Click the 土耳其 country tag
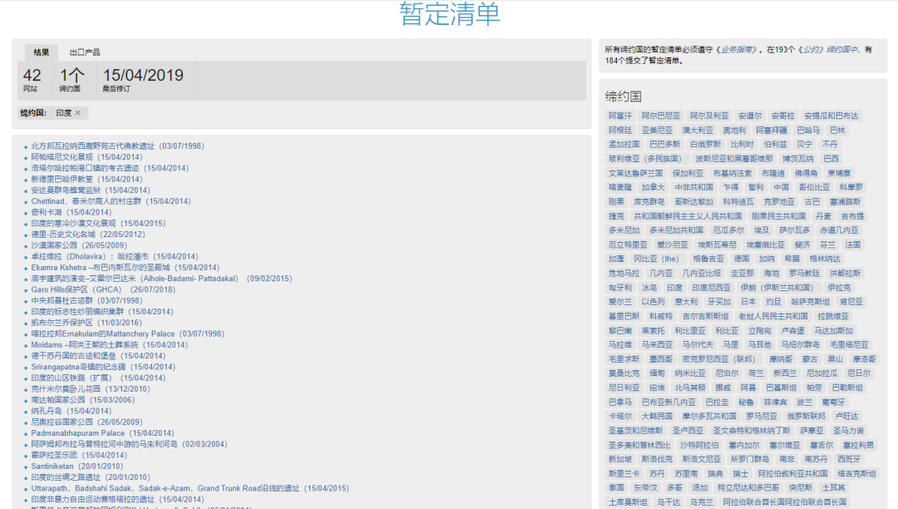This screenshot has width=898, height=509. (833, 487)
